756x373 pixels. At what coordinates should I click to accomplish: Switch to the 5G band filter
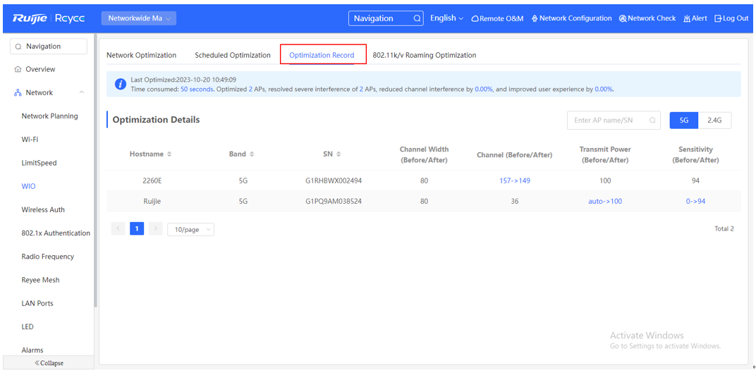coord(683,121)
